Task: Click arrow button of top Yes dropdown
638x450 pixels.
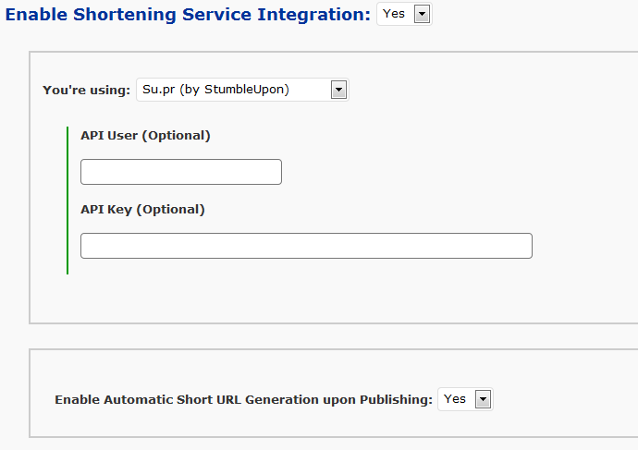Action: pyautogui.click(x=422, y=14)
